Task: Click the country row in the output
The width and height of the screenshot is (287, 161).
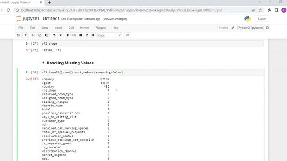Action: tap(76, 87)
